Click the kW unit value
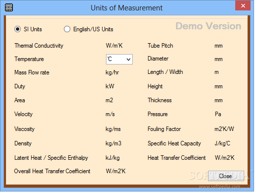260x196 pixels. [x=110, y=86]
